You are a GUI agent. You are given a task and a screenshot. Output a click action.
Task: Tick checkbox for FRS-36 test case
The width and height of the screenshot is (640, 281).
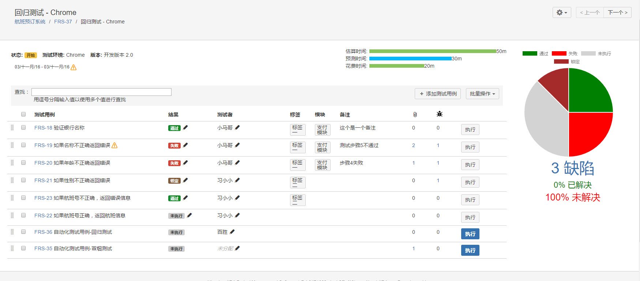tap(23, 232)
